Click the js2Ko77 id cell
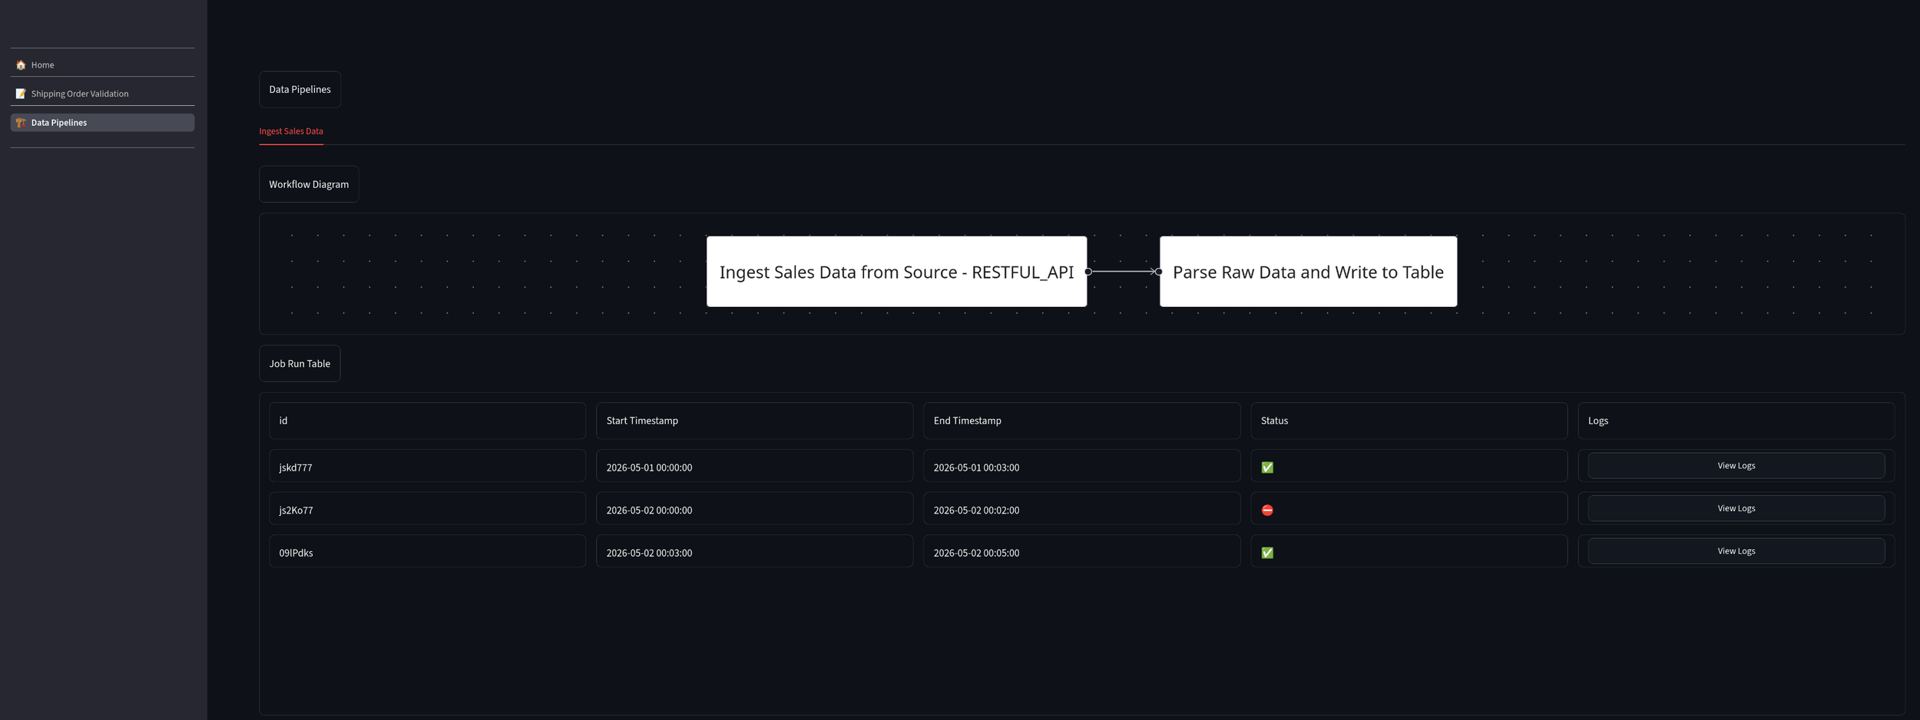1920x720 pixels. (428, 509)
